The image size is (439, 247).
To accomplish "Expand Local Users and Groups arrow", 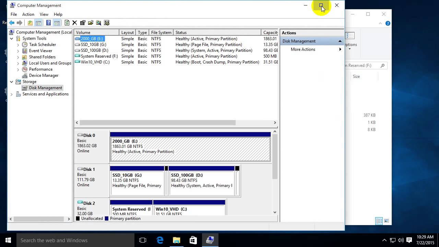I will (18, 63).
